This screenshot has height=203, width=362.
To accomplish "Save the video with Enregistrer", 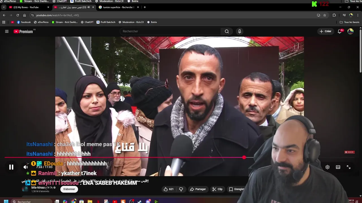I will tap(236, 189).
